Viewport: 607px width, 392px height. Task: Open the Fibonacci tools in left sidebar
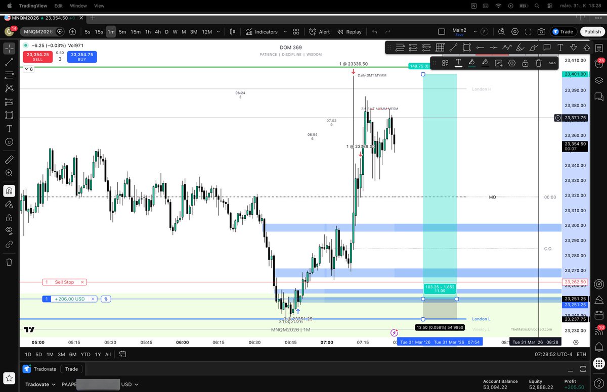[9, 75]
